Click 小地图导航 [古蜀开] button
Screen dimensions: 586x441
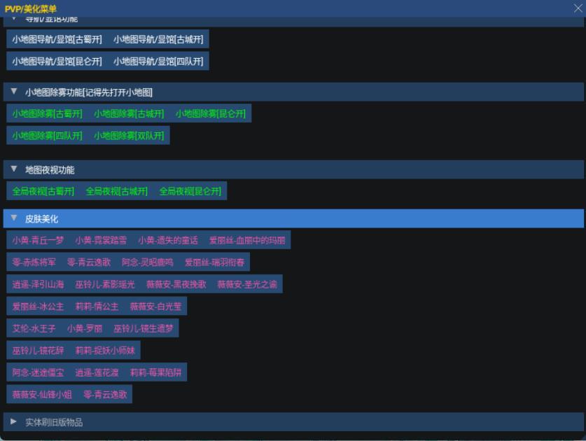coord(57,40)
